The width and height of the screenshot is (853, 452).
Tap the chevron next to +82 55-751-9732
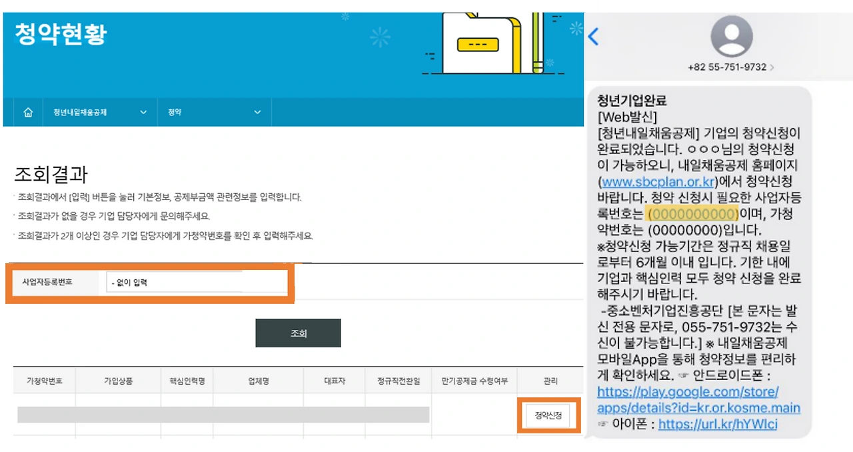(x=772, y=67)
